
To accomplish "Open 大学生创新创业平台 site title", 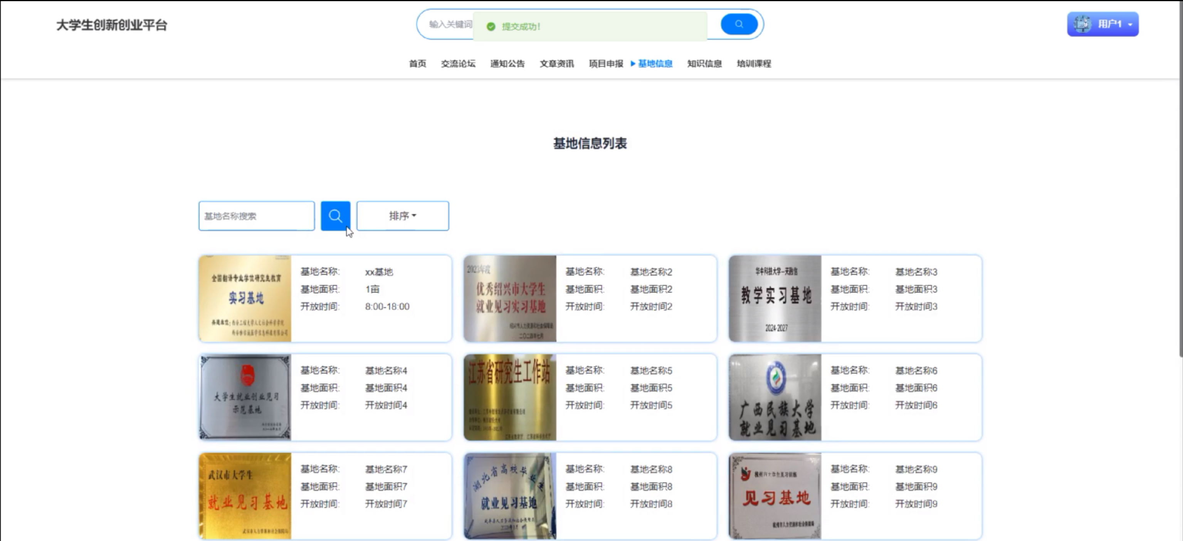I will click(x=112, y=25).
